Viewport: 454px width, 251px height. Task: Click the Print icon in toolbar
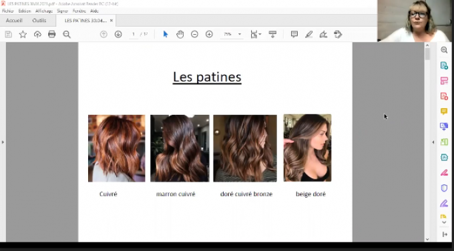(x=52, y=34)
